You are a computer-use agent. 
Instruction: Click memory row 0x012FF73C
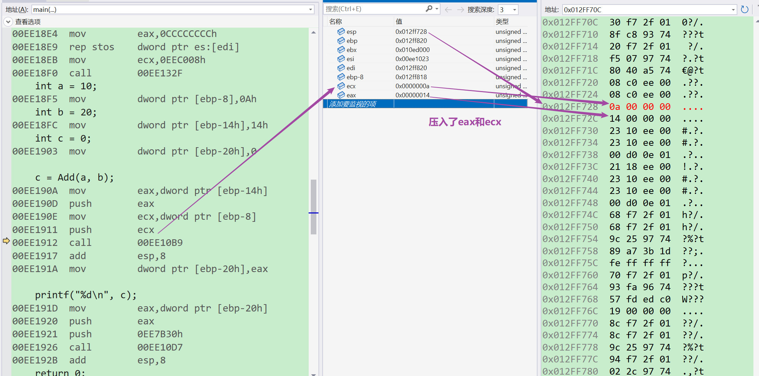623,167
